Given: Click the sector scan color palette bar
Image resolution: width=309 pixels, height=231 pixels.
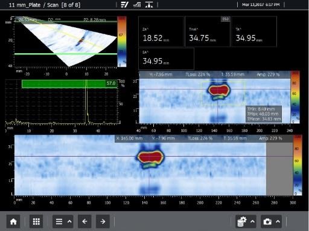Looking at the screenshot, I should [122, 42].
